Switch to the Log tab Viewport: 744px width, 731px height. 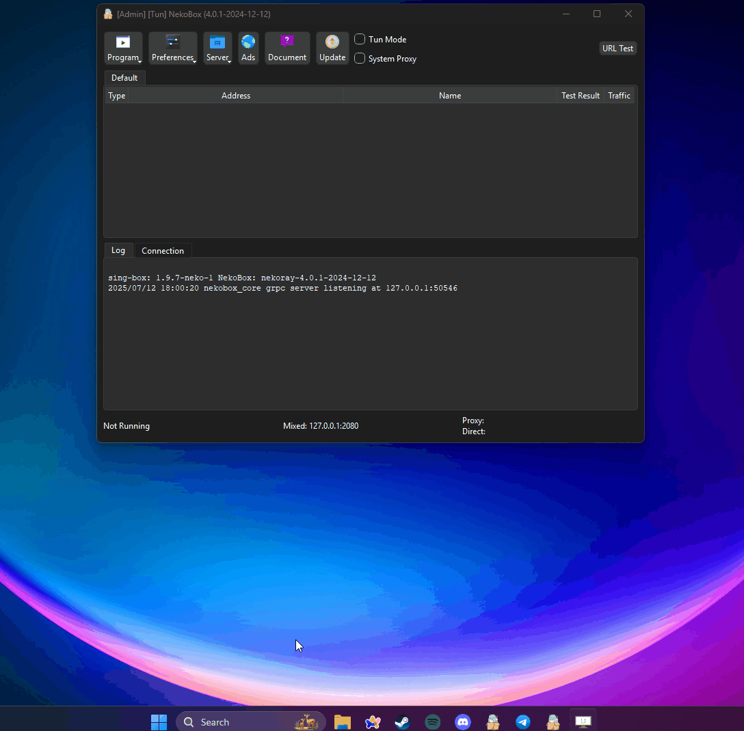click(118, 250)
